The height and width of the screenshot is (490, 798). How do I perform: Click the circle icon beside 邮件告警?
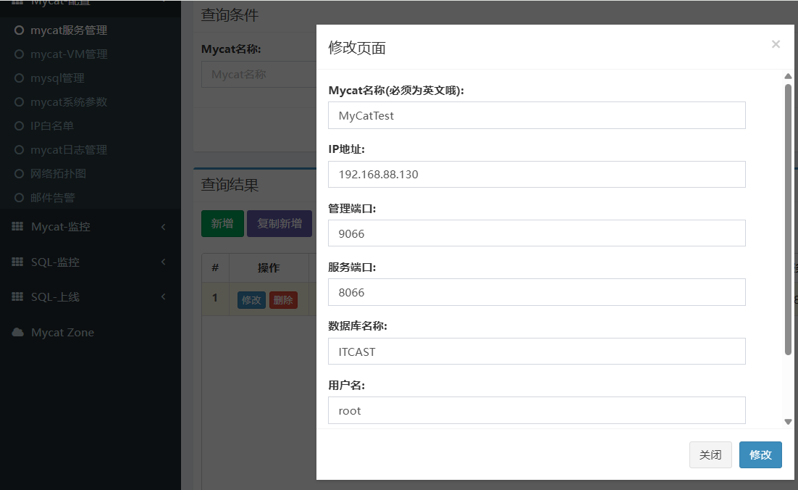pyautogui.click(x=19, y=197)
